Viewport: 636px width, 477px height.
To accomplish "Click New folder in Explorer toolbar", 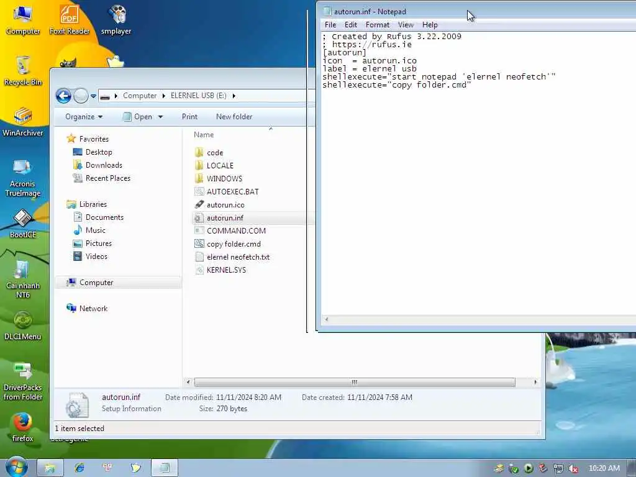I will [234, 117].
